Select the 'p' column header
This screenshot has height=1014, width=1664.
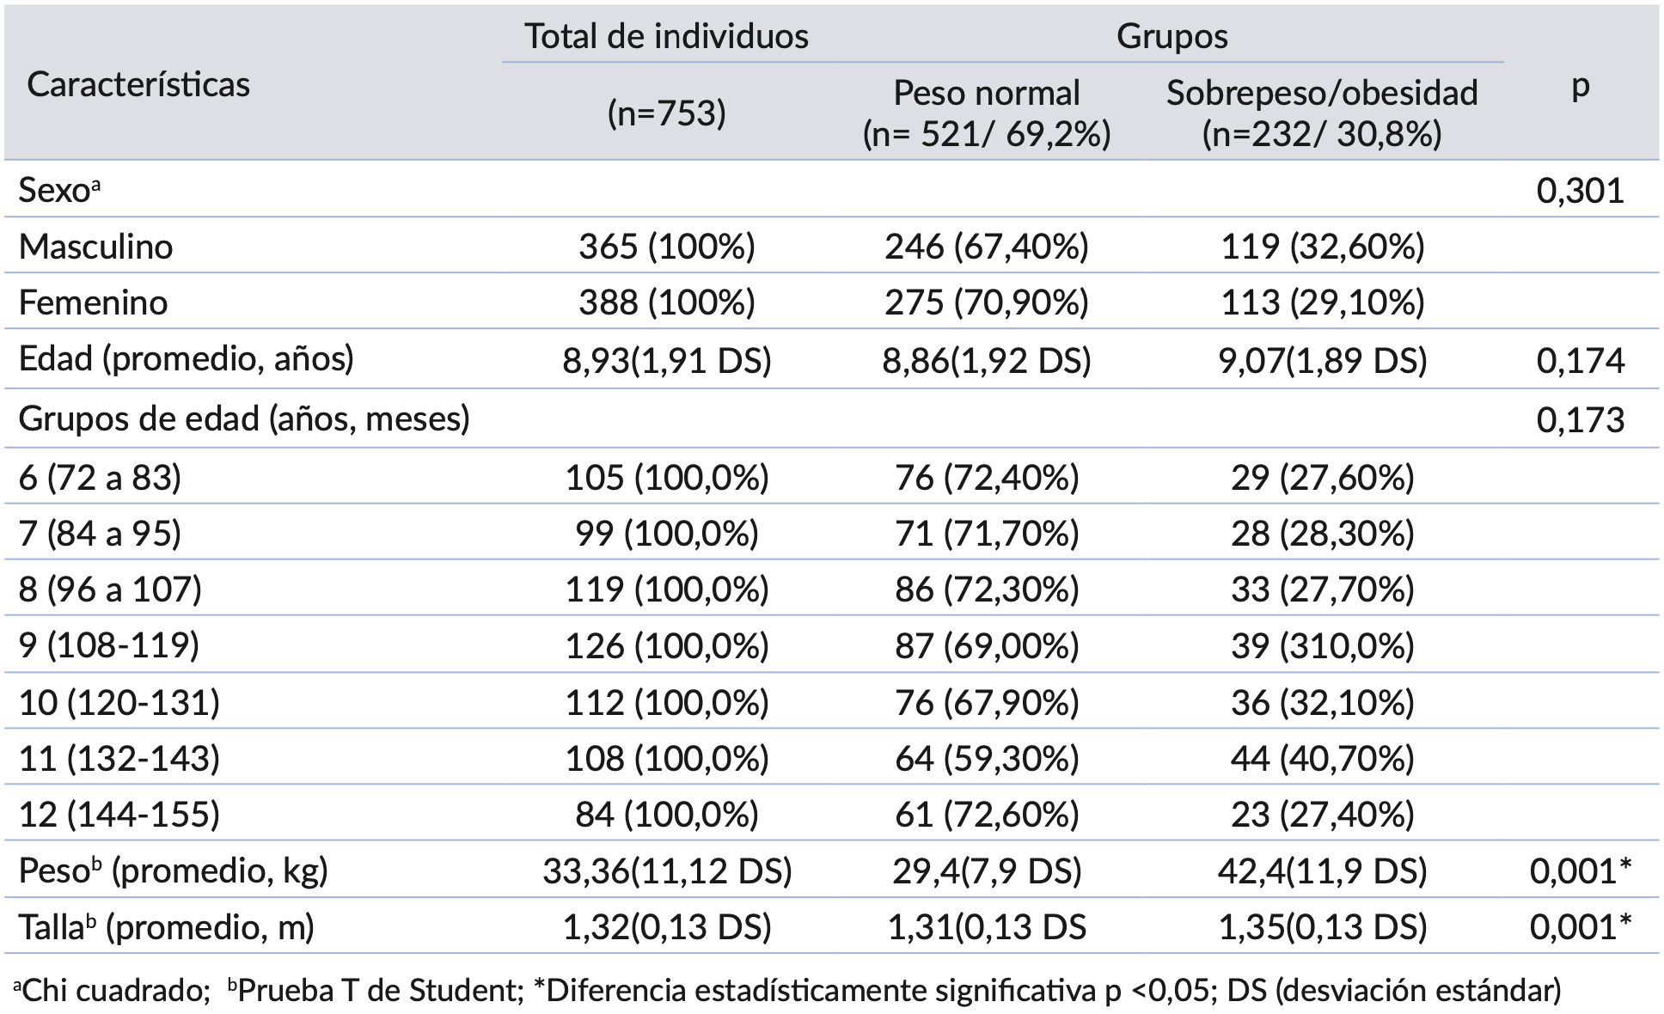[1580, 85]
